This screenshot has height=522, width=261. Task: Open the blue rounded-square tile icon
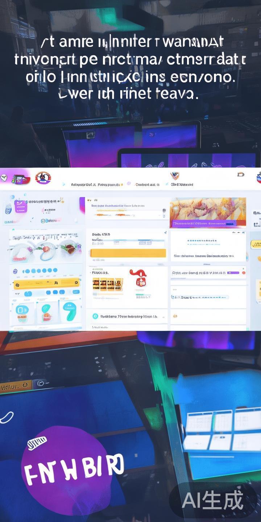(x=22, y=310)
